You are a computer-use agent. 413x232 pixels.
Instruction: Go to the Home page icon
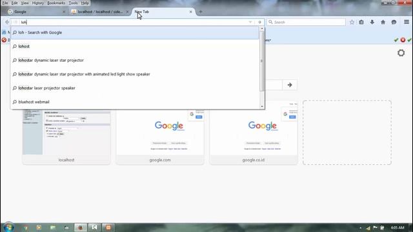tap(383, 22)
